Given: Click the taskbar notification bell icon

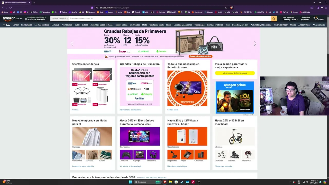Looking at the screenshot, I should click(320, 182).
